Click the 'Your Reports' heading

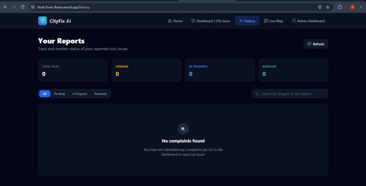[x=61, y=41]
